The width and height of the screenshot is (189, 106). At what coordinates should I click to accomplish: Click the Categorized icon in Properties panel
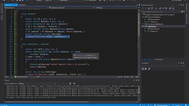coord(143,69)
